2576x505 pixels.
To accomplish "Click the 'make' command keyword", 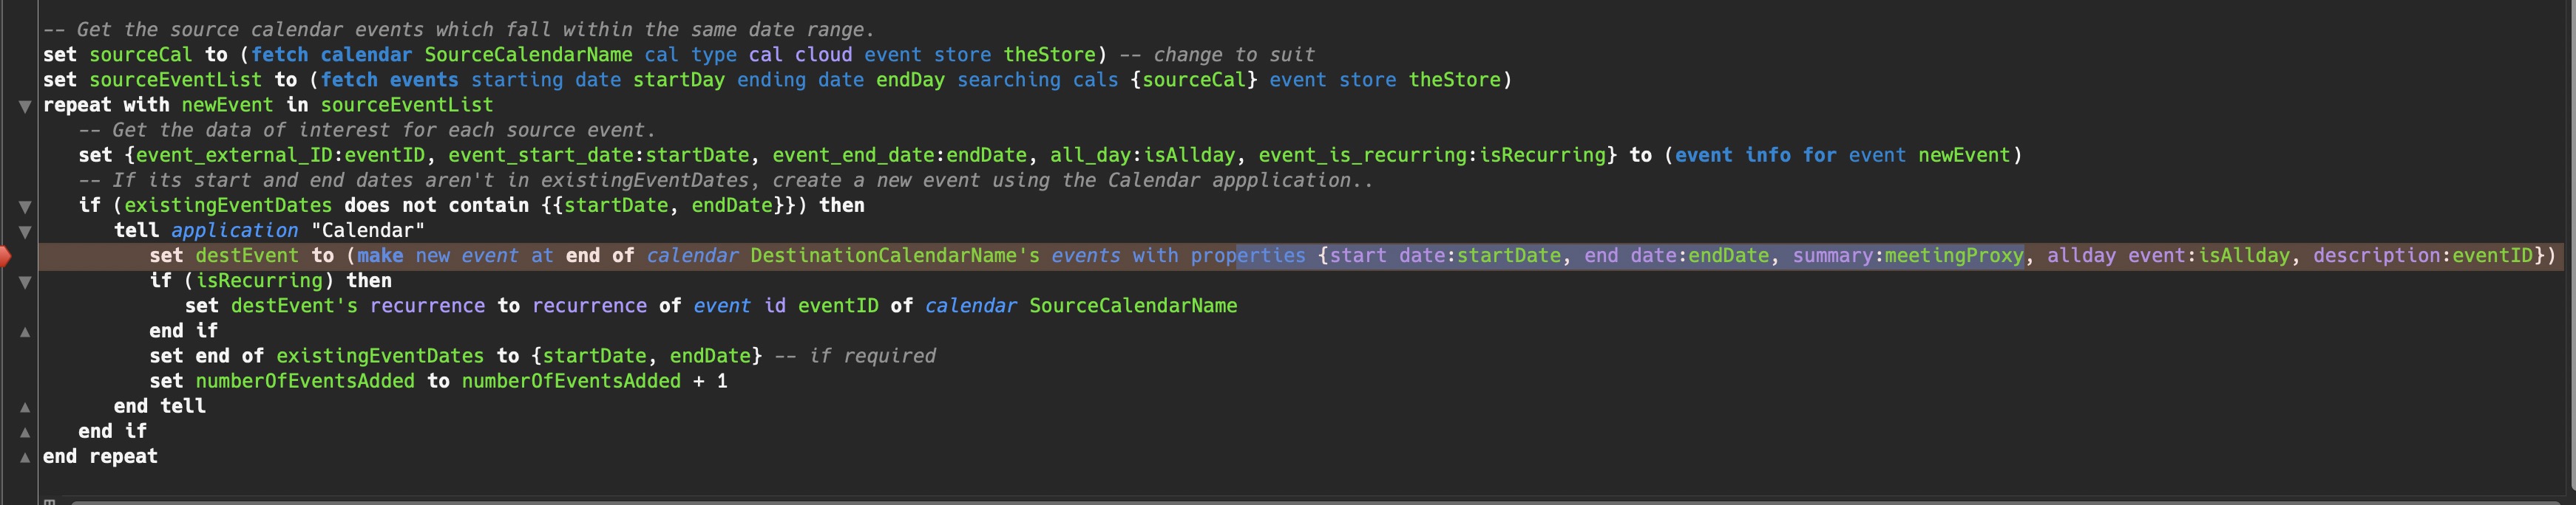I will 380,256.
